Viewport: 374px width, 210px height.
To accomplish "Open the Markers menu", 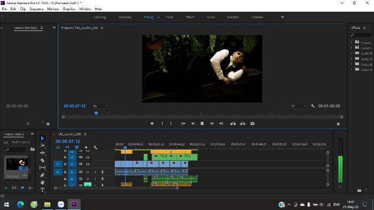I will point(53,9).
